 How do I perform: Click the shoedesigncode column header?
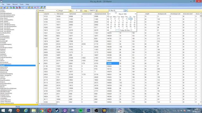point(176,14)
